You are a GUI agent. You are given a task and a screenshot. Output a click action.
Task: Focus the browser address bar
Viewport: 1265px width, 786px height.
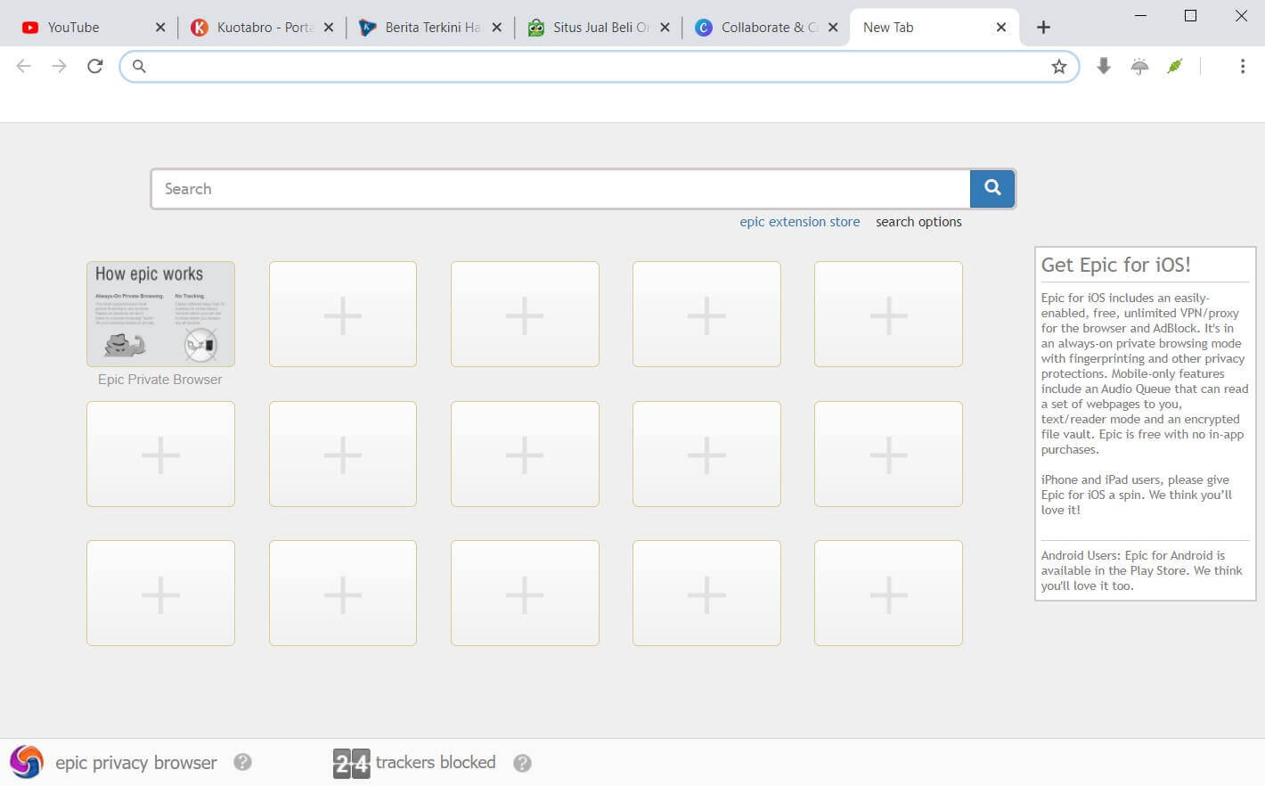point(597,66)
